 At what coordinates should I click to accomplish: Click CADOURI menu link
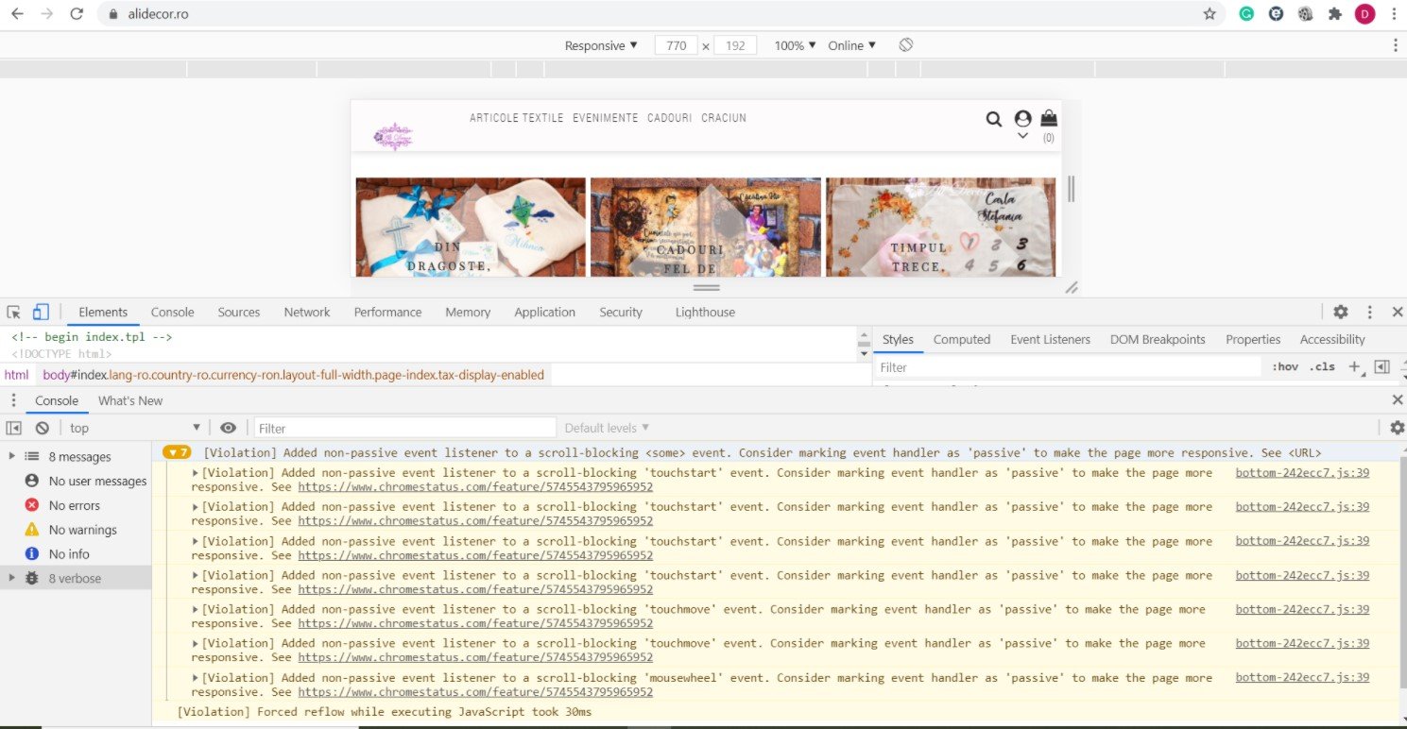pyautogui.click(x=670, y=118)
